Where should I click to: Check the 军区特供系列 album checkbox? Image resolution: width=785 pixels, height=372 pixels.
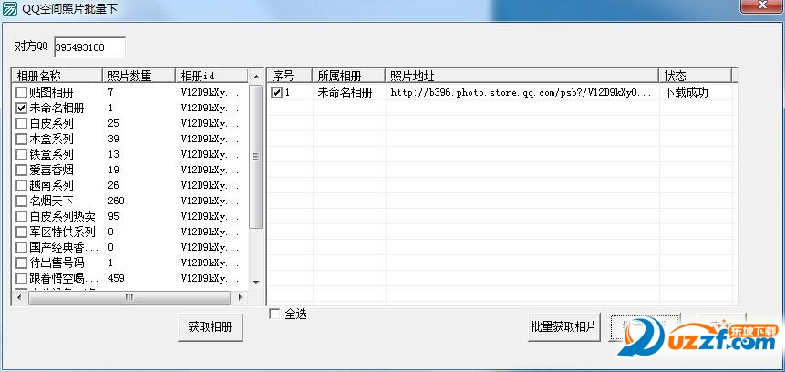pos(21,232)
